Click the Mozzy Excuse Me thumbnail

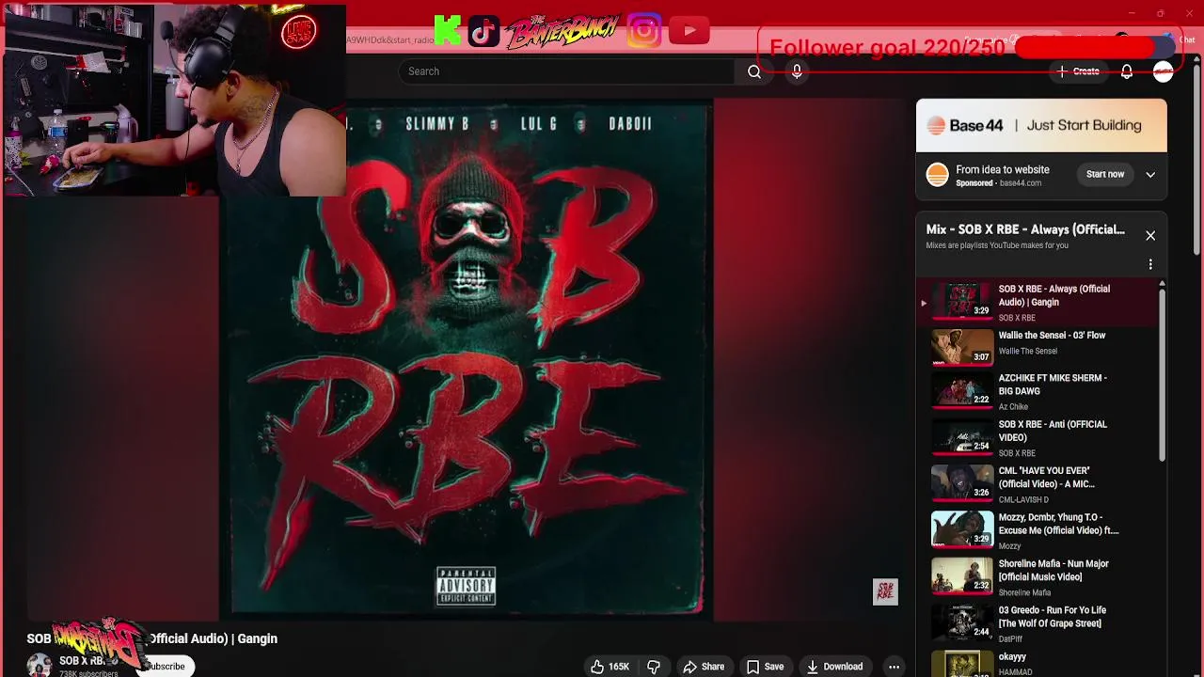click(962, 531)
